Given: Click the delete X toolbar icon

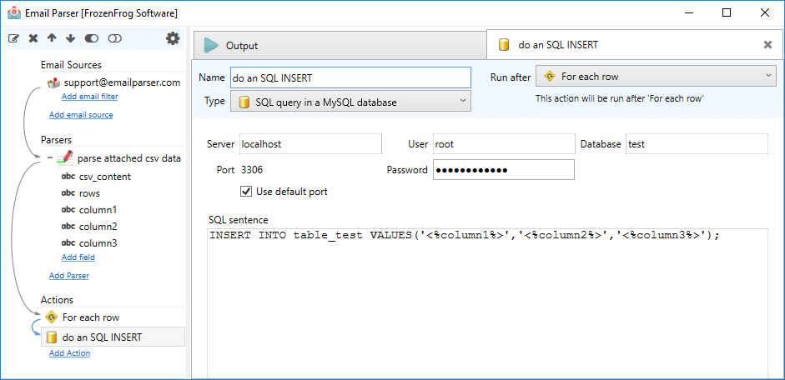Looking at the screenshot, I should click(x=33, y=38).
